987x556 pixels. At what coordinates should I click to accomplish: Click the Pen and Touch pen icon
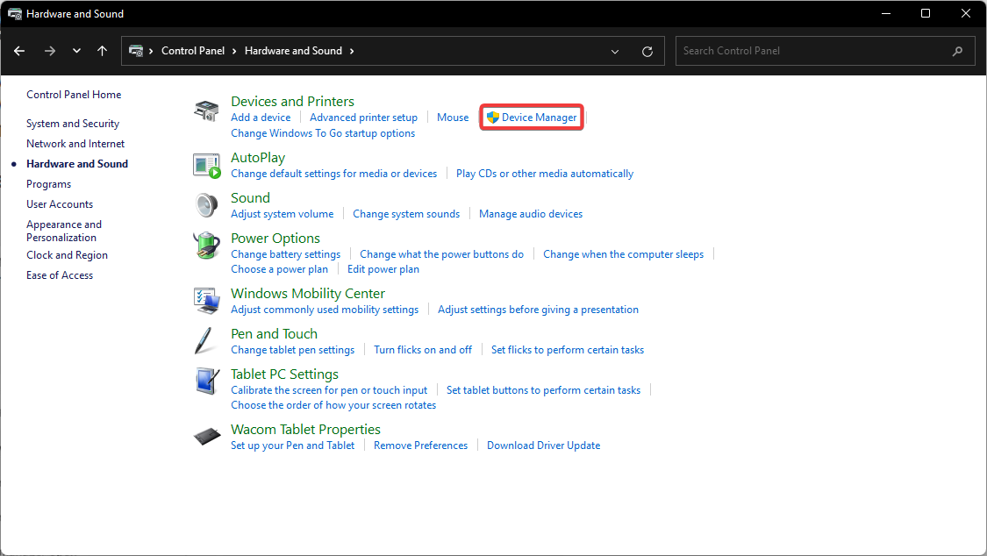(204, 341)
